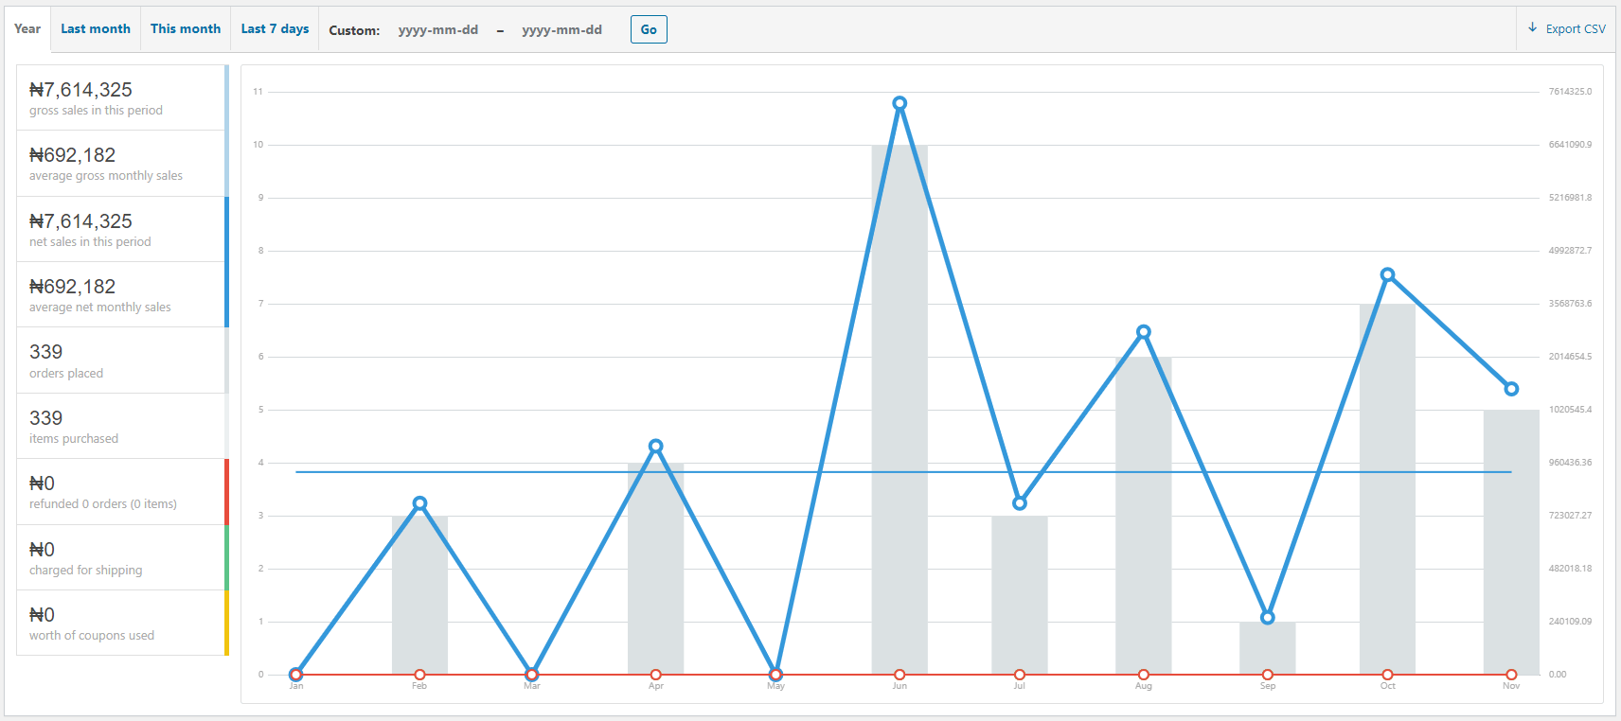Click the Jun peak data point on the line
1621x721 pixels.
[900, 103]
